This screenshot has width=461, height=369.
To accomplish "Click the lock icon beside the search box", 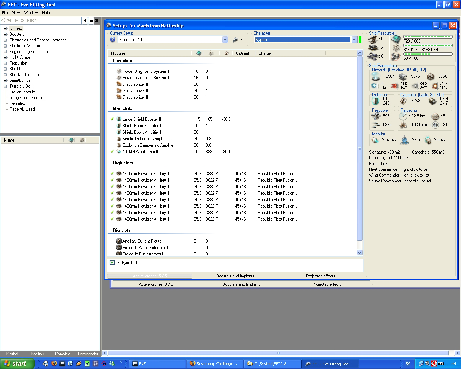I will [x=91, y=21].
